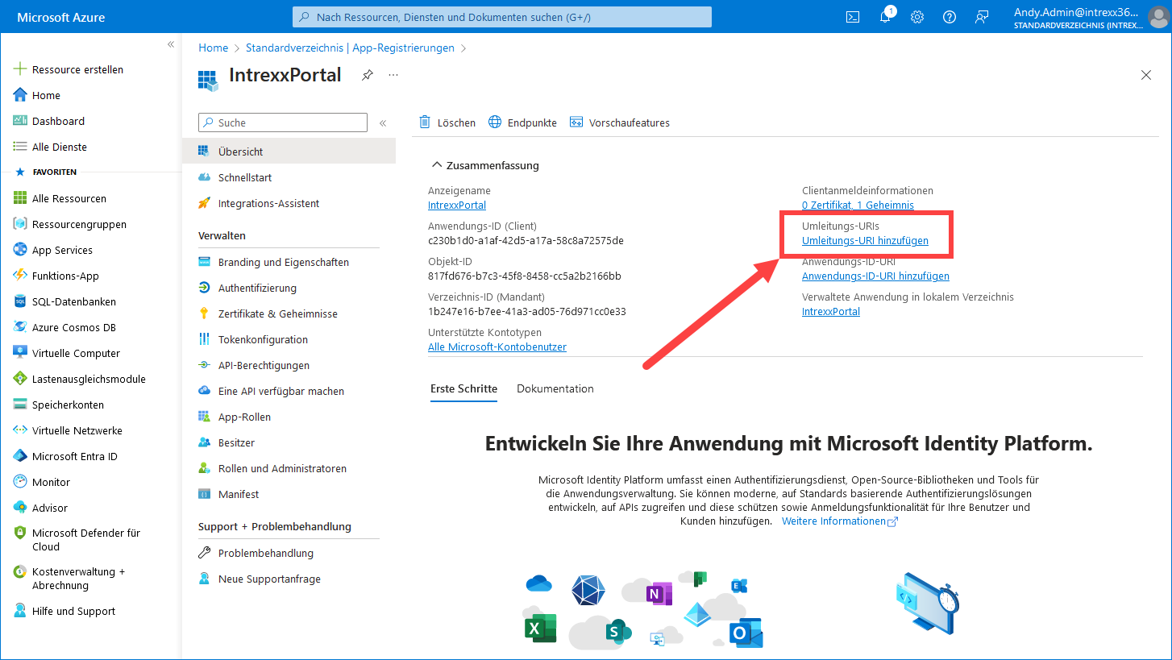Pin the IntrexxPortal blade
The width and height of the screenshot is (1172, 660).
pyautogui.click(x=367, y=75)
